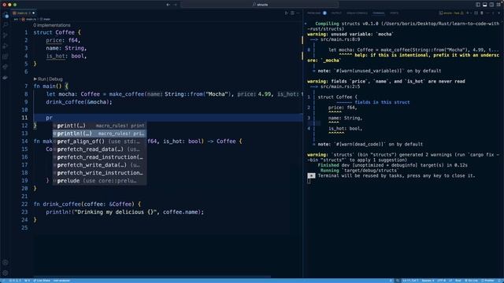Toggle the bottom panel layout icon

tap(485, 5)
